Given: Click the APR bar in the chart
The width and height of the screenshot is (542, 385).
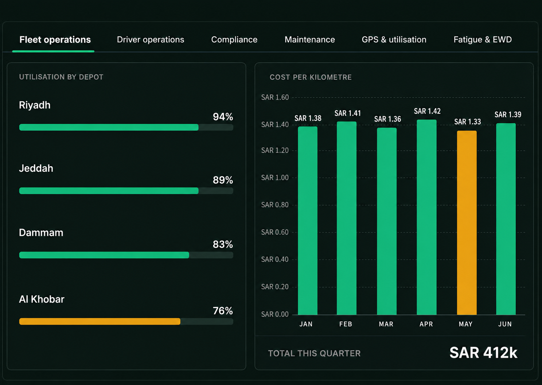Looking at the screenshot, I should tap(426, 217).
